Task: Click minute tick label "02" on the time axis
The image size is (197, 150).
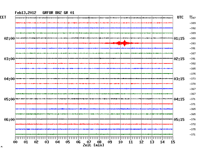Action: coord(36,142)
